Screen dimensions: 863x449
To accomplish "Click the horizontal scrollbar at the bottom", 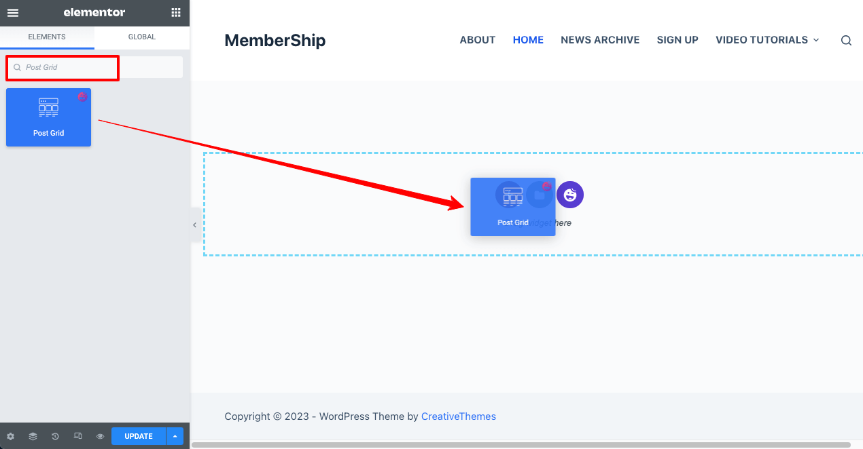I will pyautogui.click(x=520, y=445).
